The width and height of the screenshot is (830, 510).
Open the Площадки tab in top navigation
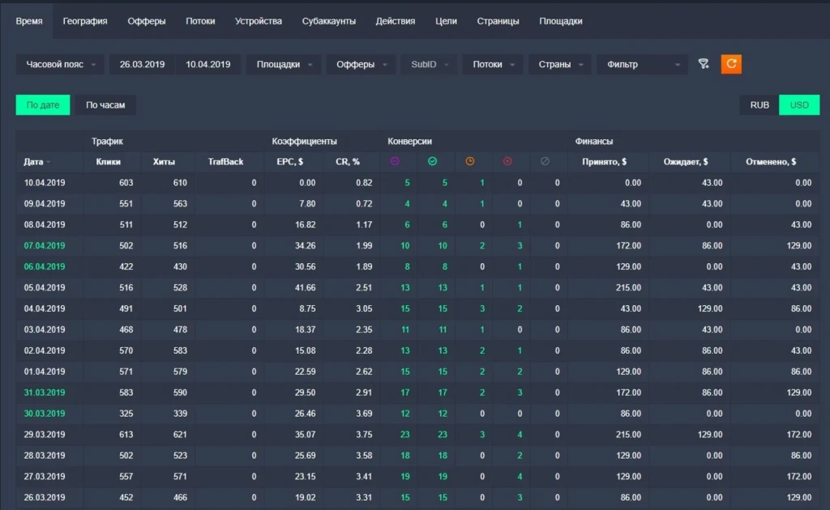(x=561, y=21)
